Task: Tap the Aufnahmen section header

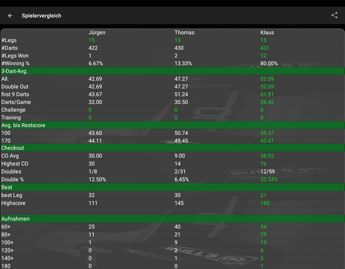Action: [15, 219]
